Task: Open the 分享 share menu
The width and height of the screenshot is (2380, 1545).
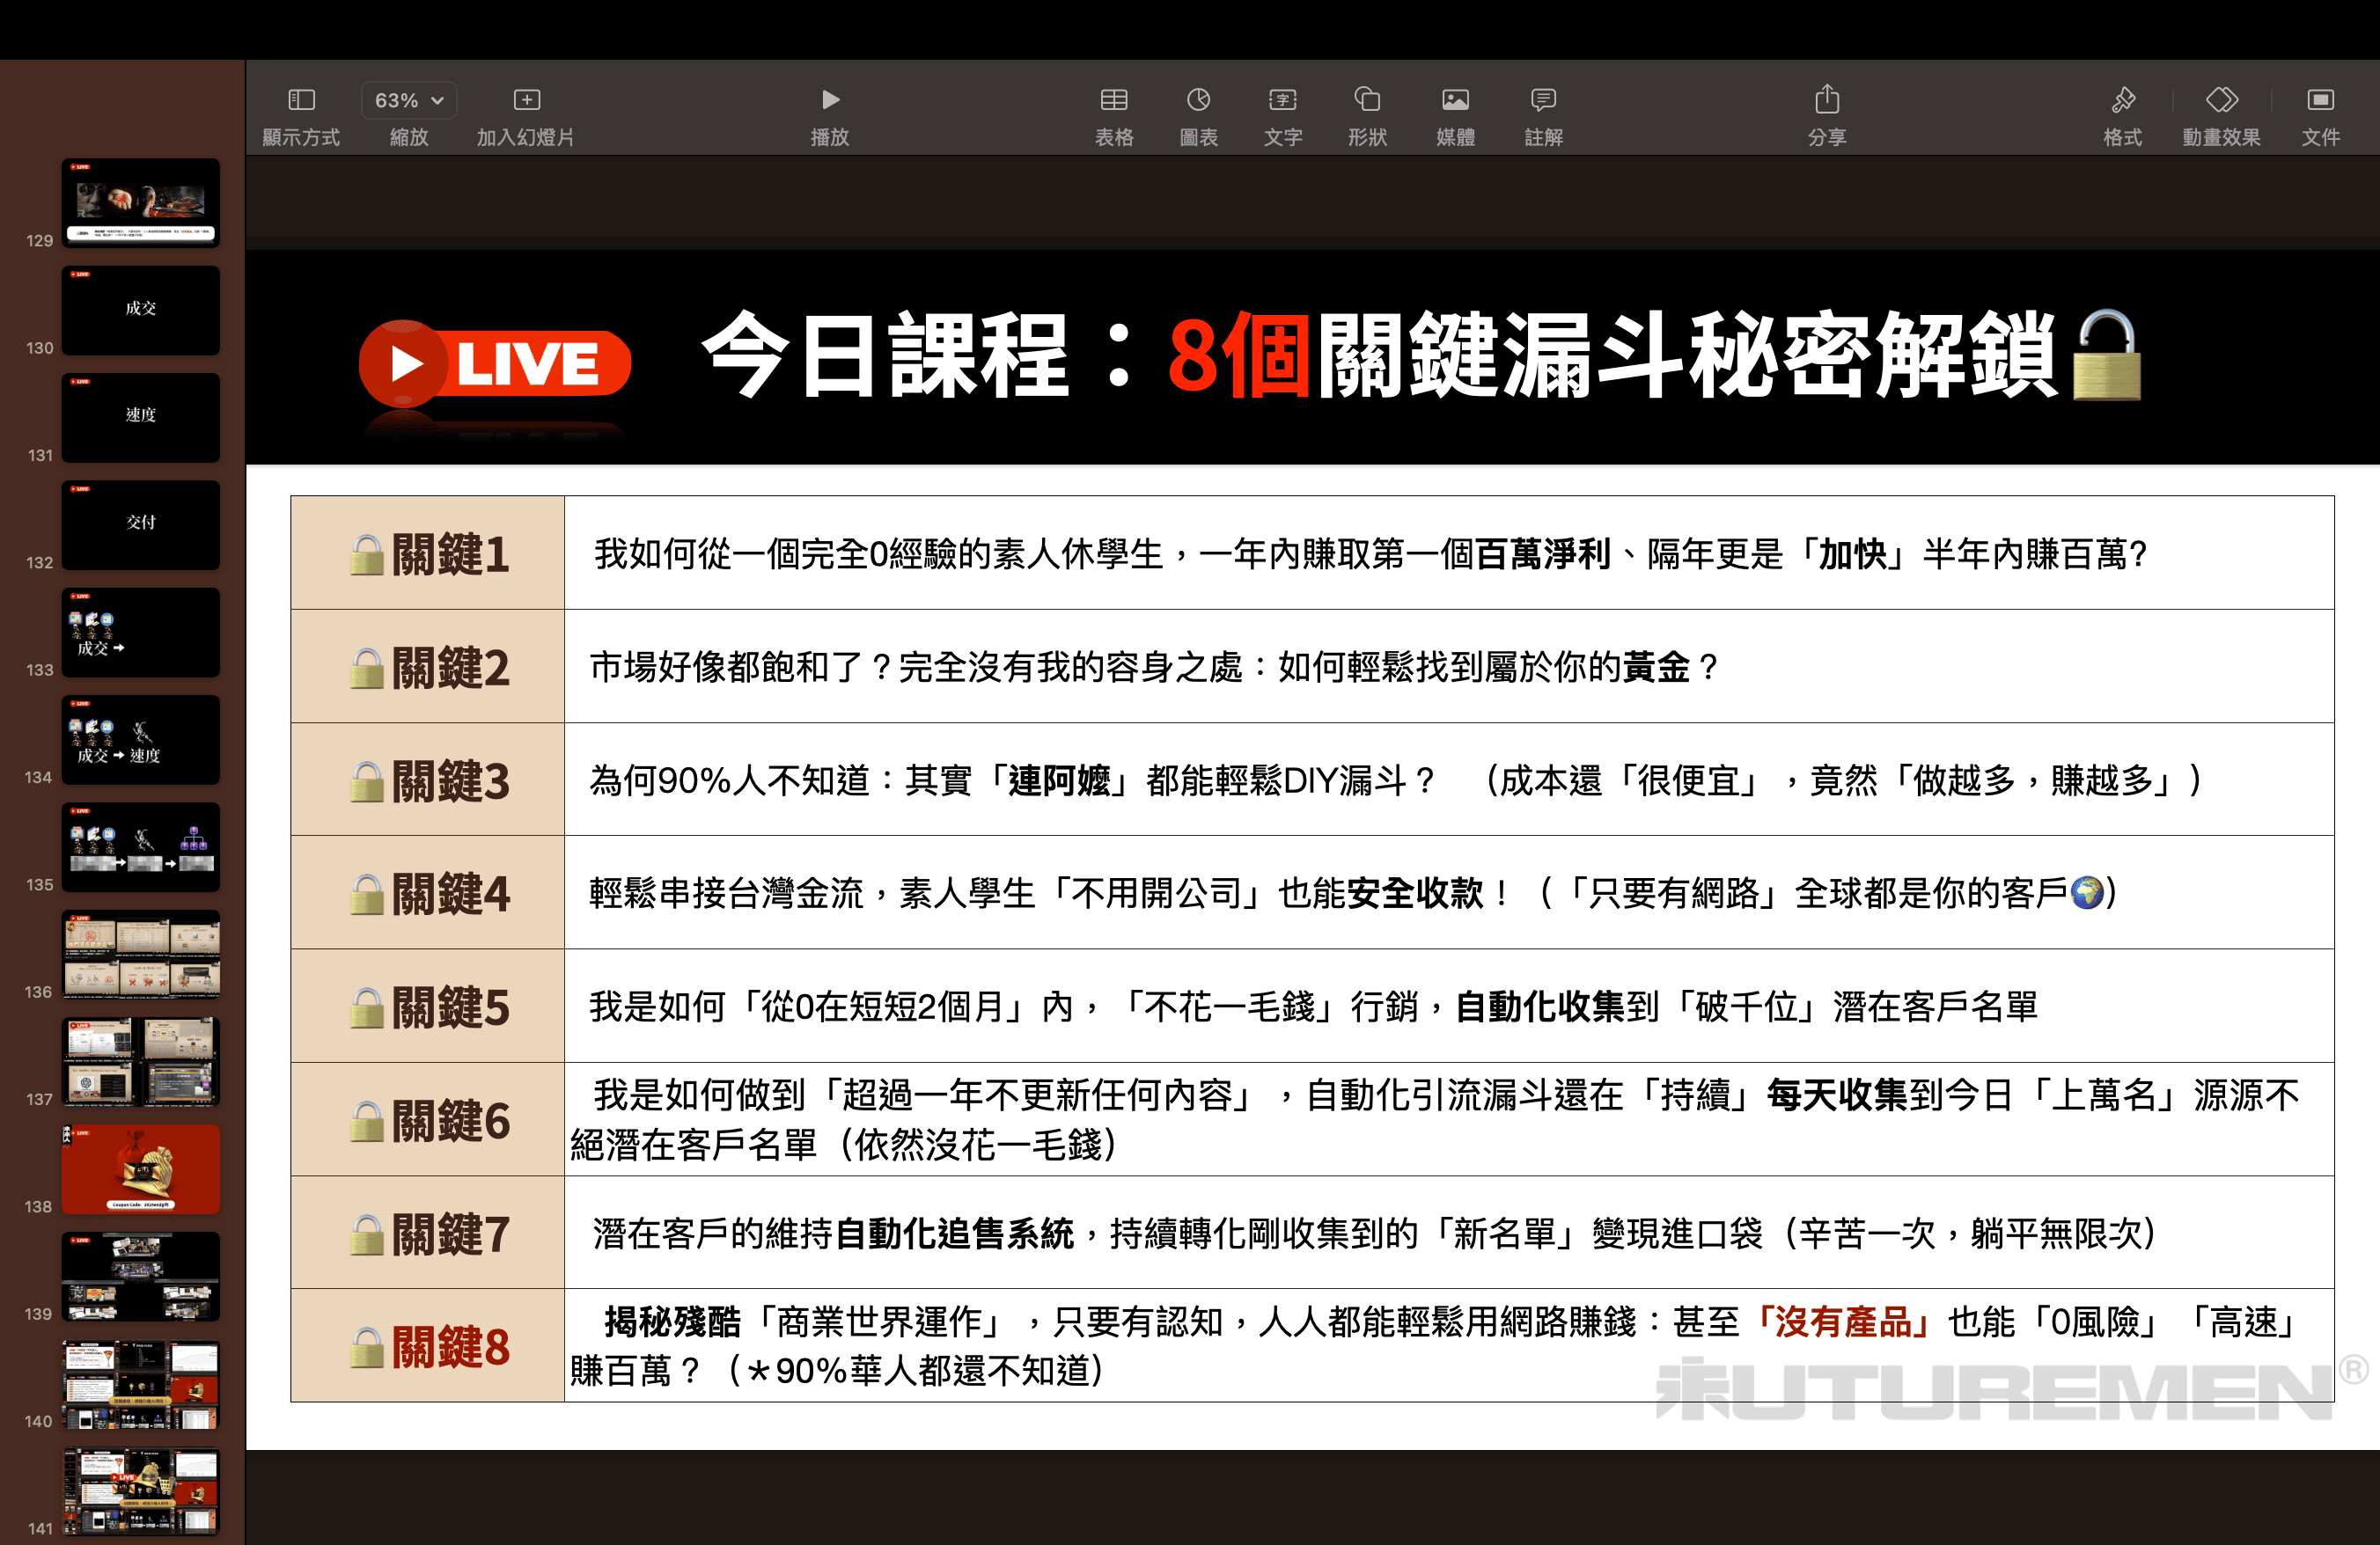Action: pyautogui.click(x=1826, y=100)
